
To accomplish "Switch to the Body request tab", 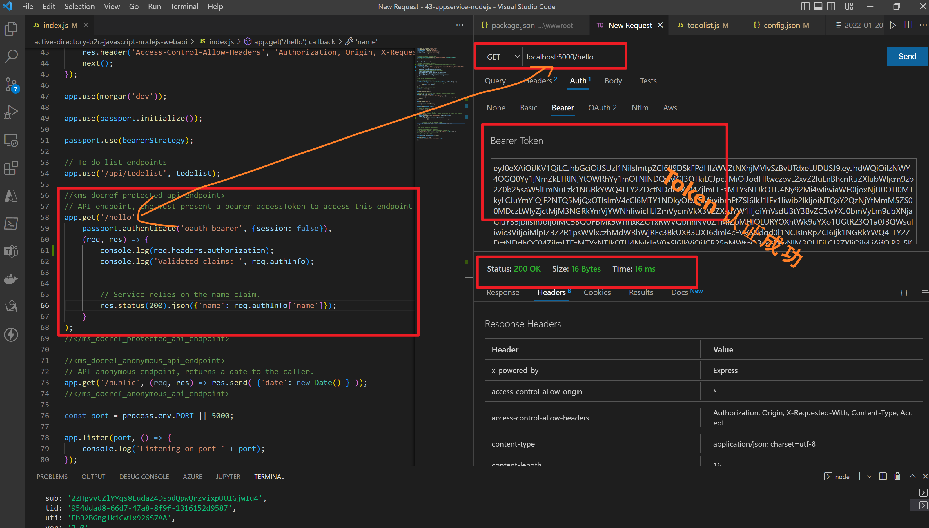I will [x=613, y=81].
